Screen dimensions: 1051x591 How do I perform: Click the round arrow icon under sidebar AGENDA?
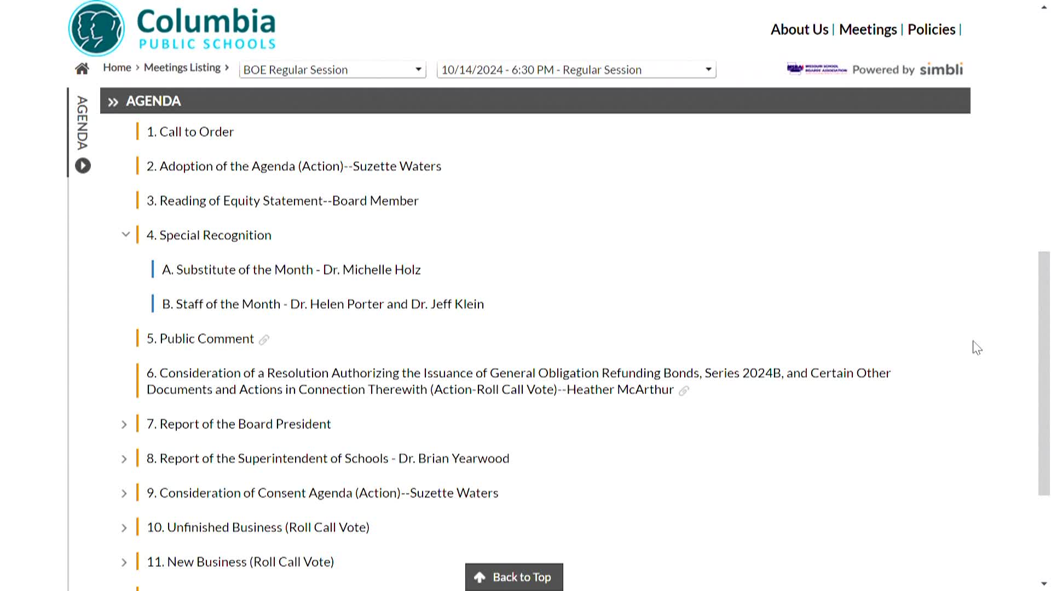pos(83,165)
